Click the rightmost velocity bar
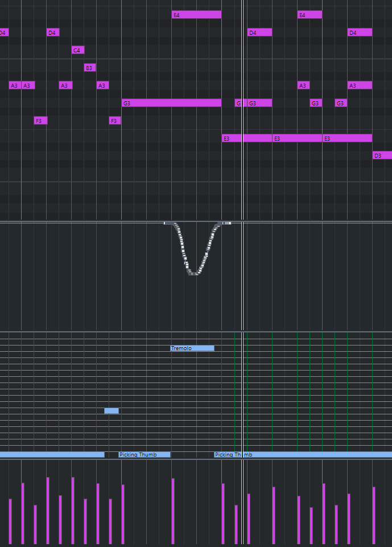The width and height of the screenshot is (392, 547). coord(374,515)
